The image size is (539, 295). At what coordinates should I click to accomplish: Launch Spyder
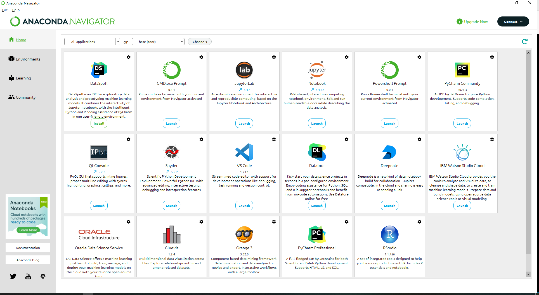pos(172,205)
